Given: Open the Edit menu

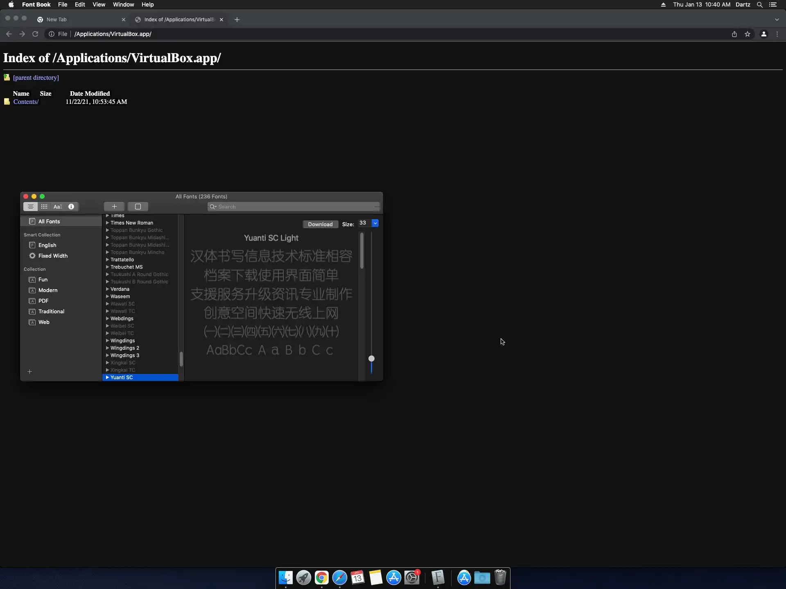Looking at the screenshot, I should (80, 4).
